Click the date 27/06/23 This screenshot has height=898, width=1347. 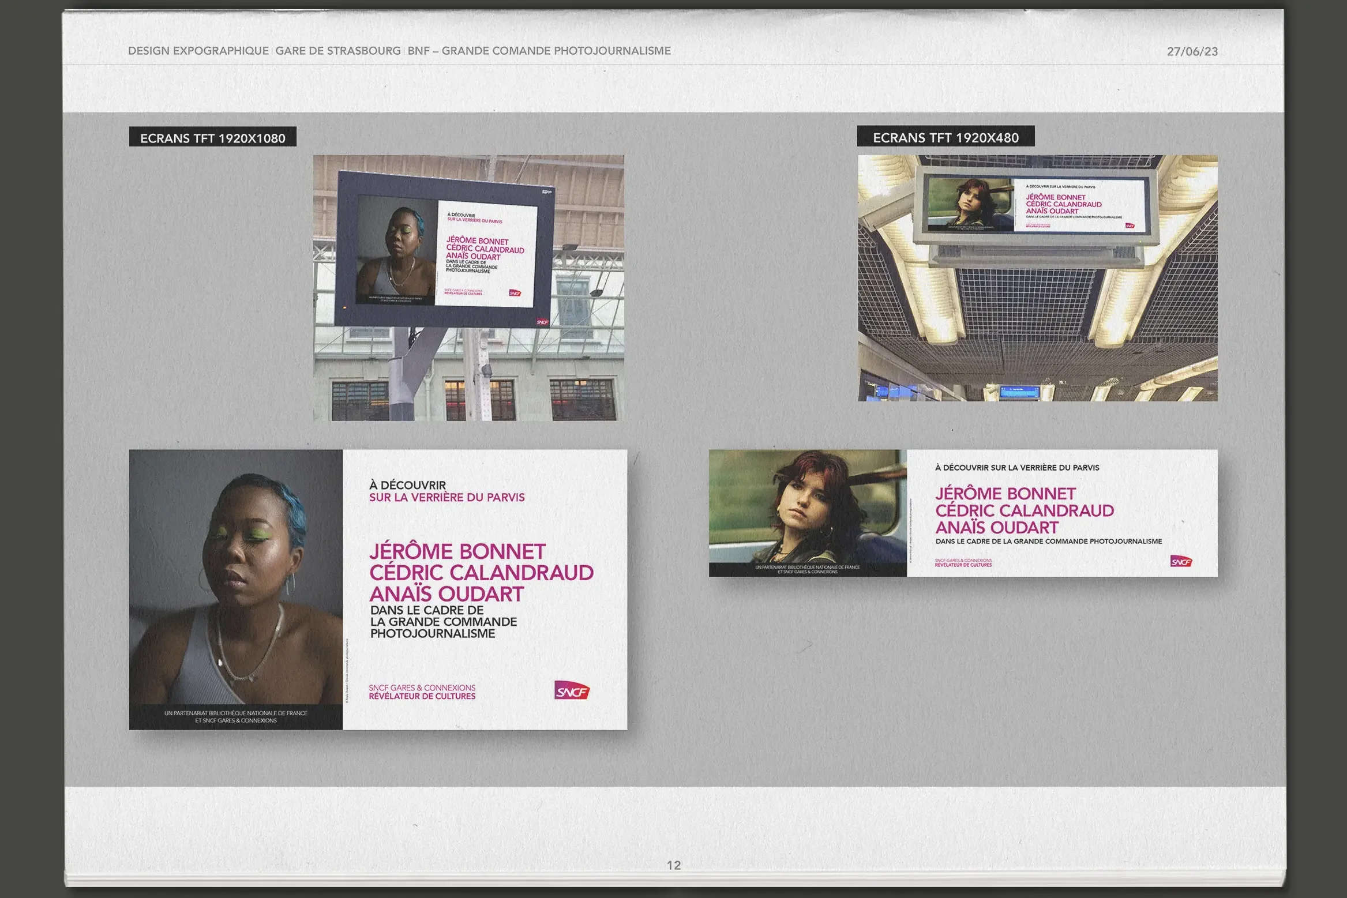click(x=1192, y=51)
